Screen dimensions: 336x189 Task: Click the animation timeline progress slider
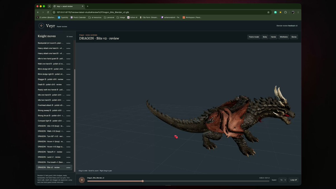[x=178, y=181]
